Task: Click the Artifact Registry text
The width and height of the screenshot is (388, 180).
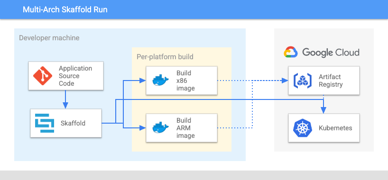Action: pos(331,81)
